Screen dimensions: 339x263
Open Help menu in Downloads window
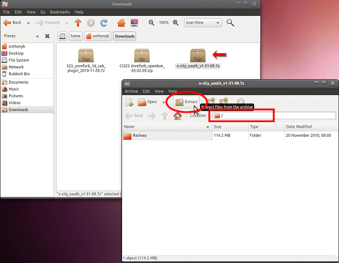click(x=79, y=12)
